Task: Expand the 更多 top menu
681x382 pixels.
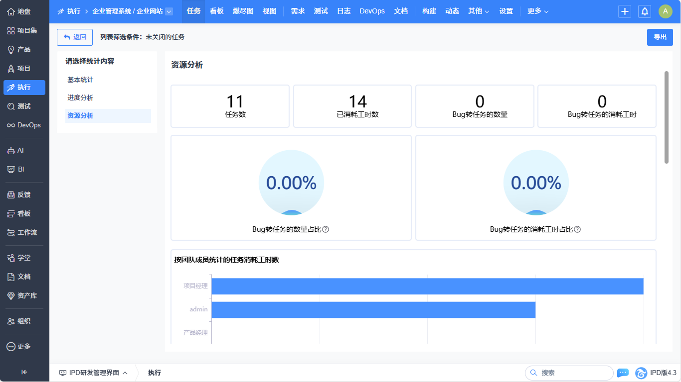Action: pyautogui.click(x=538, y=11)
